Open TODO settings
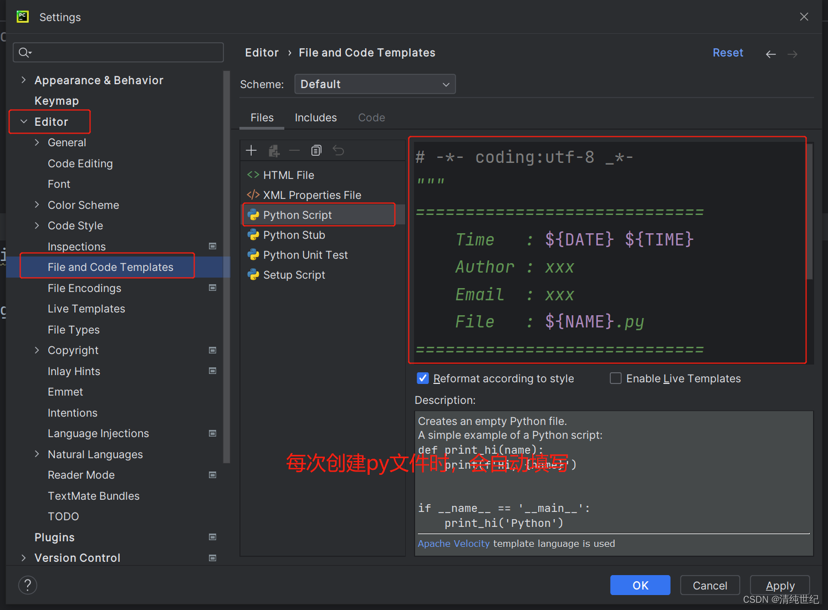Screen dimensions: 828x610 [x=63, y=516]
